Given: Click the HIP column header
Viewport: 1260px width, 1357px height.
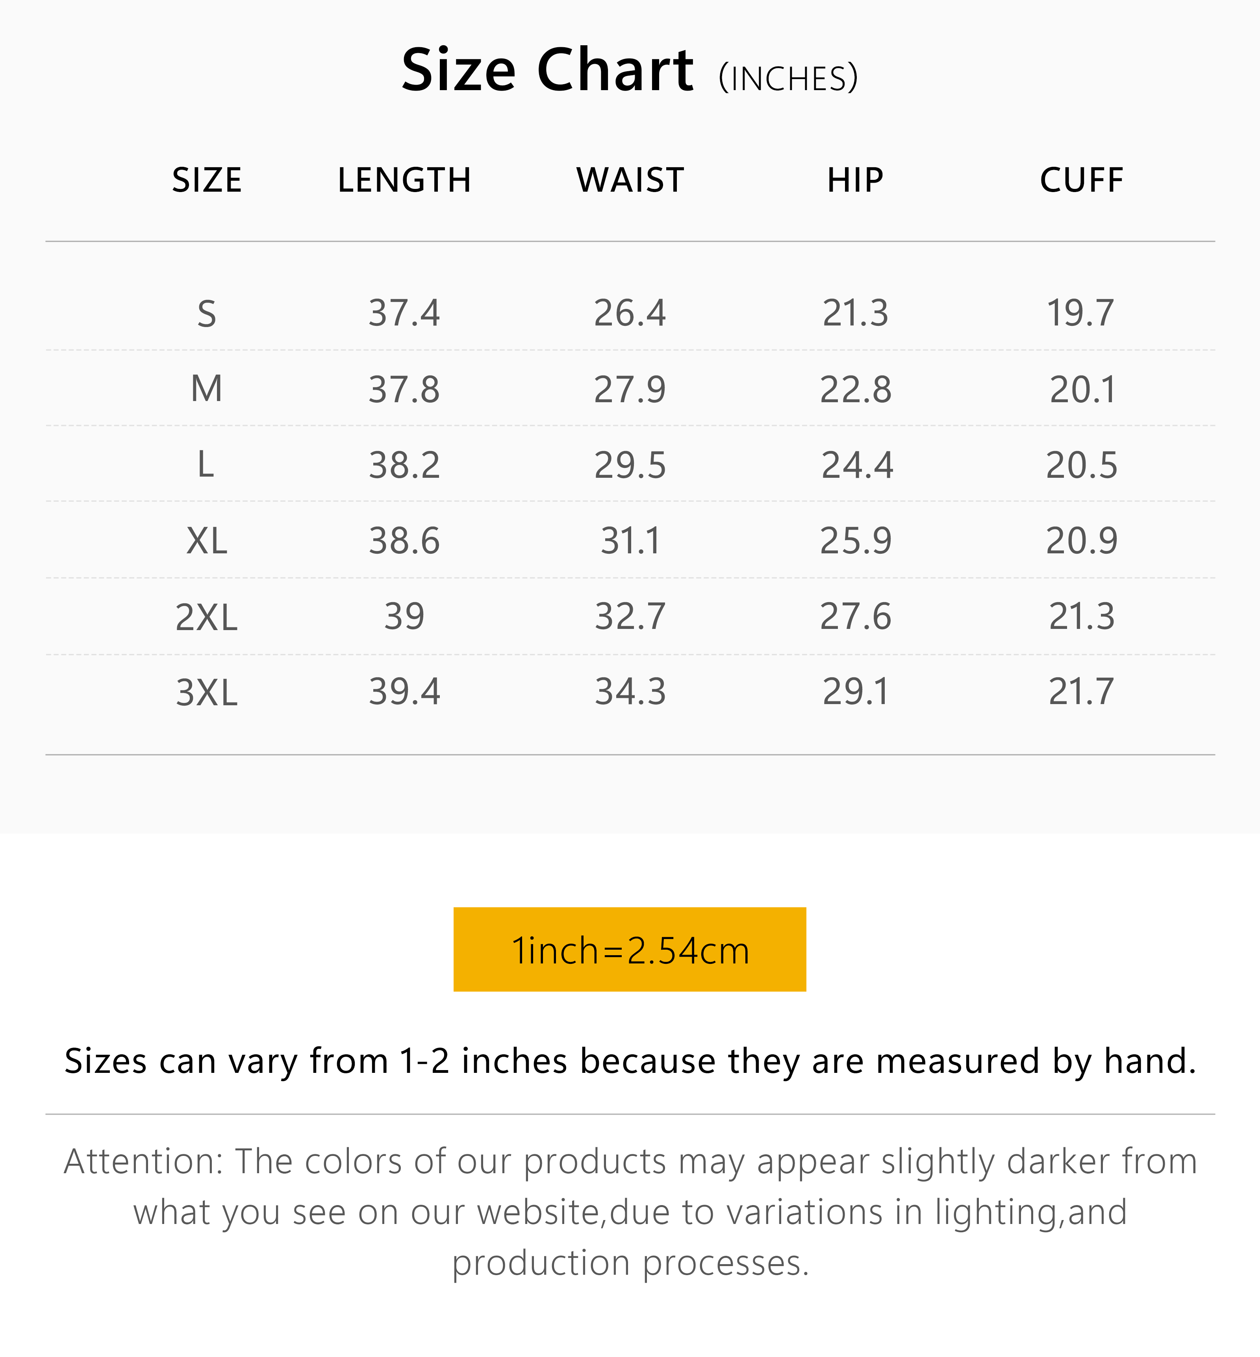Looking at the screenshot, I should coord(855,181).
